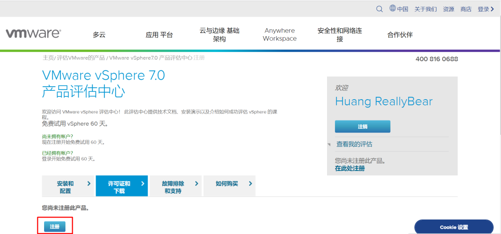Open Cookie 设置 button

click(x=454, y=228)
